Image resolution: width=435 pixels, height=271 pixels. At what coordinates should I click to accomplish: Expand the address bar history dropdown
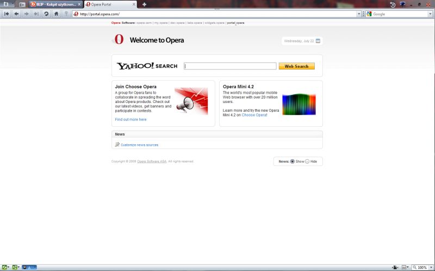pyautogui.click(x=359, y=14)
